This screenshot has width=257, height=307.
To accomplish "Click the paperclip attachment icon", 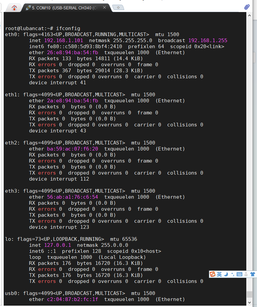I will (x=247, y=7).
